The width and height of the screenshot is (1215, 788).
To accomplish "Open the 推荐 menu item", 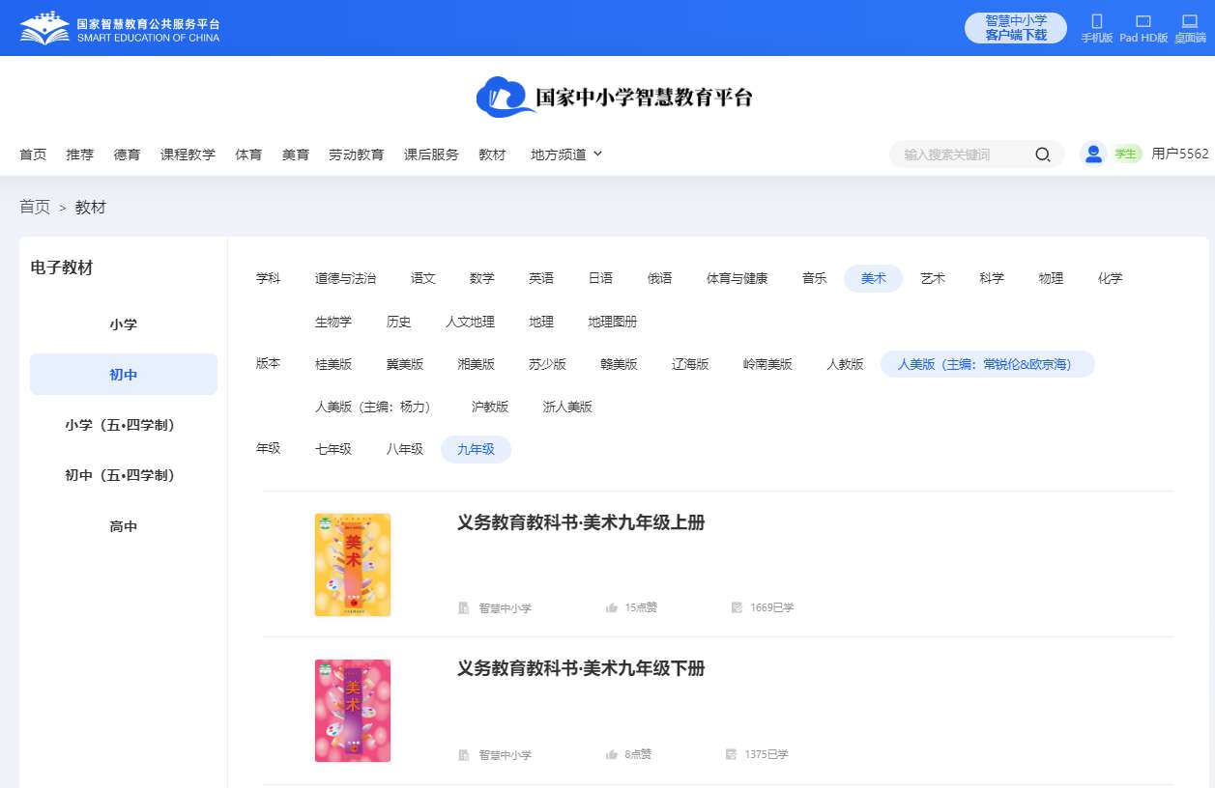I will pos(80,155).
